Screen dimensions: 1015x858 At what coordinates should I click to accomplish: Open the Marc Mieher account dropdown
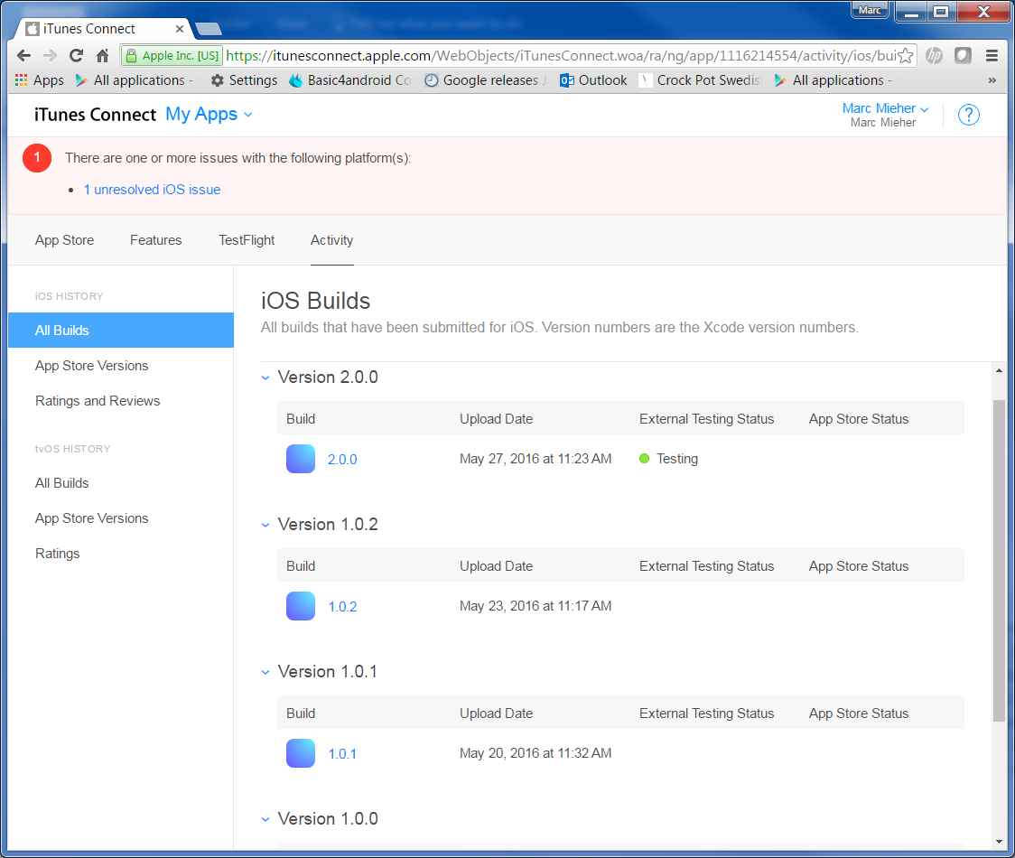click(885, 108)
